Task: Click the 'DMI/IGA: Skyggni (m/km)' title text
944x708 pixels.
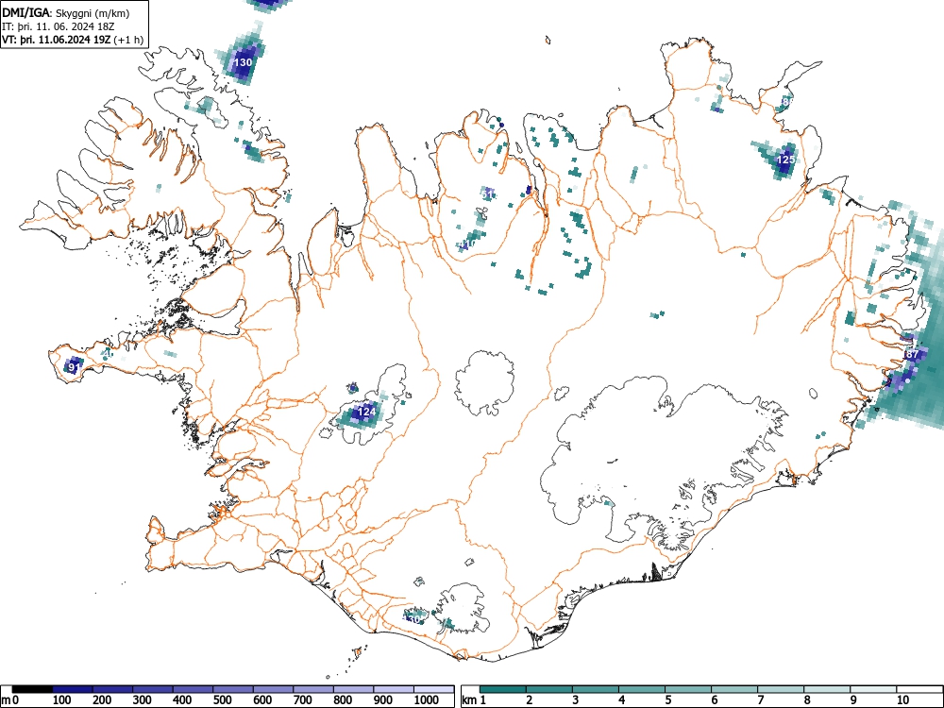Action: (66, 13)
